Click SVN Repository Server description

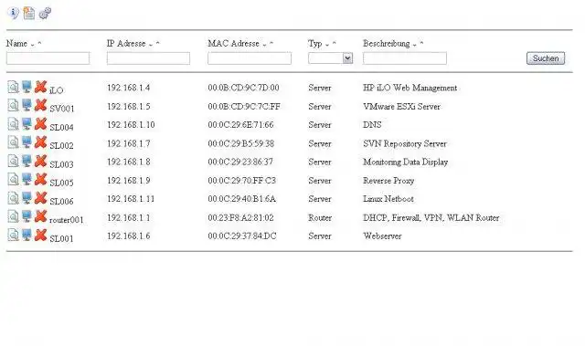point(405,143)
